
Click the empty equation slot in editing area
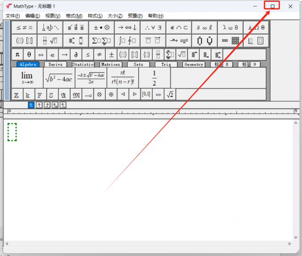coord(12,132)
